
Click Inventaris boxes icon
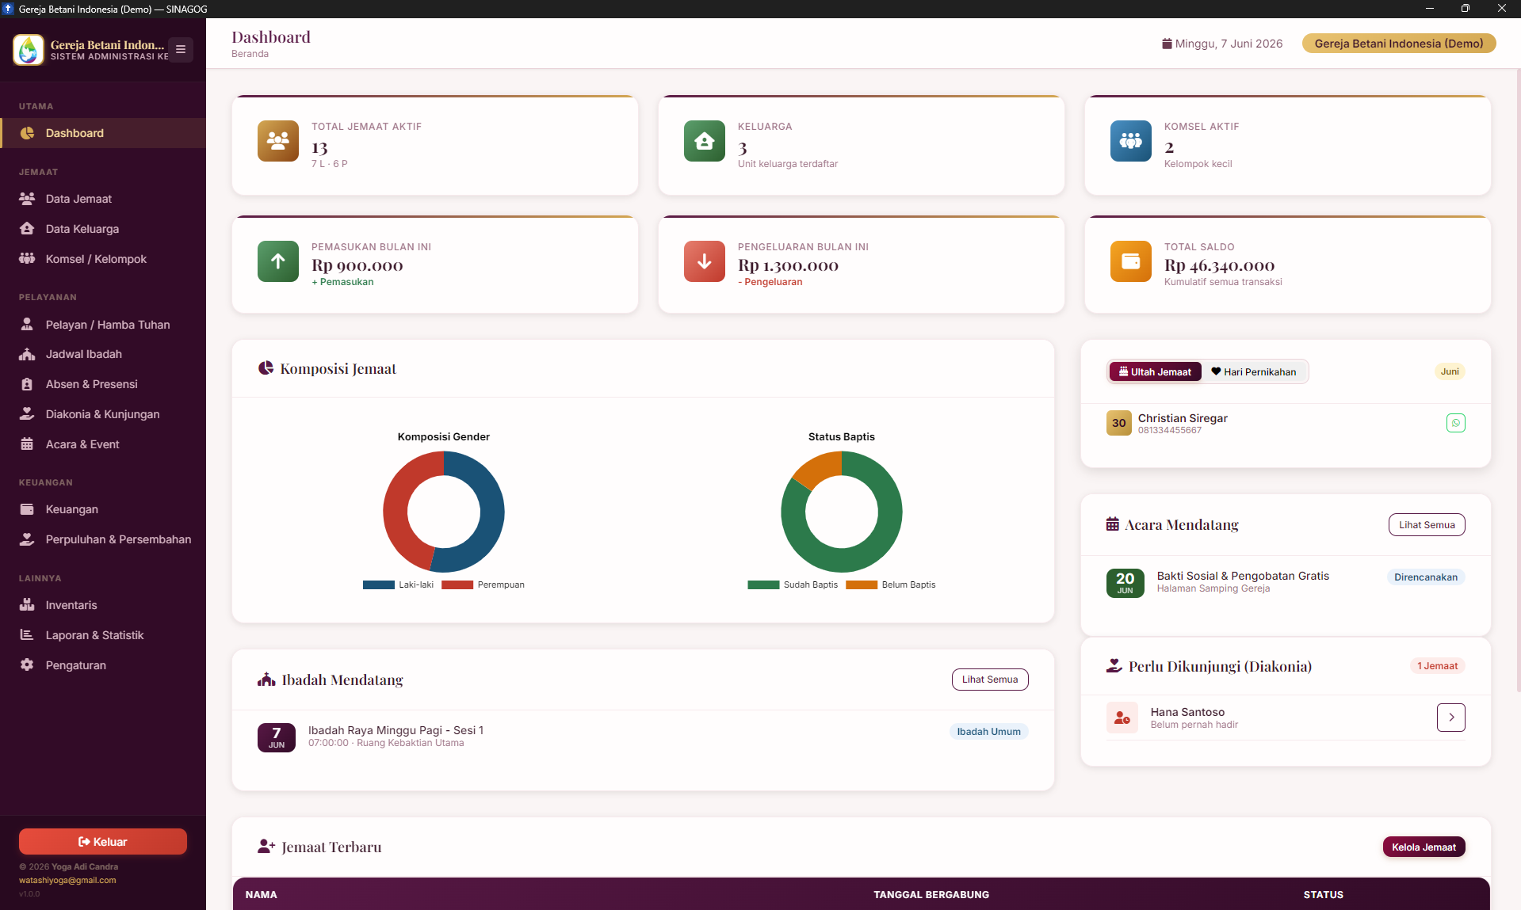(x=27, y=605)
